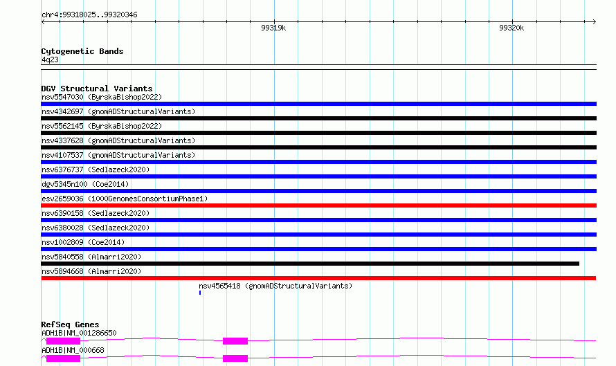Select the nsv4342697 (gnomADStructuralVariants) label
The height and width of the screenshot is (366, 616).
[x=118, y=111]
